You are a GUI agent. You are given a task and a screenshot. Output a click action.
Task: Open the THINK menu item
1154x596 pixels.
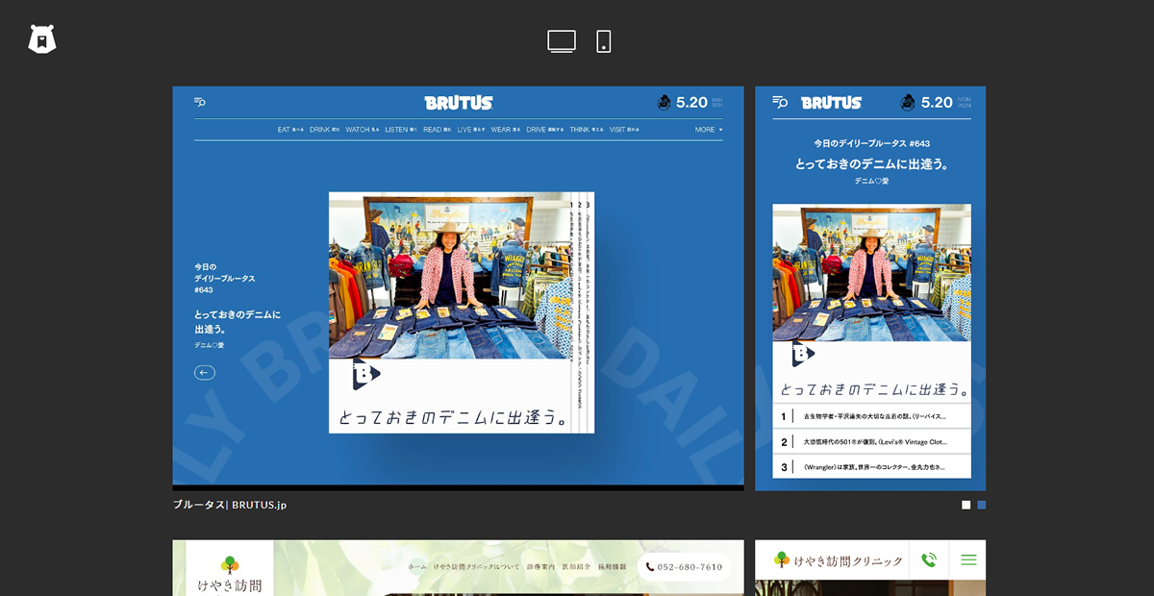pos(587,130)
